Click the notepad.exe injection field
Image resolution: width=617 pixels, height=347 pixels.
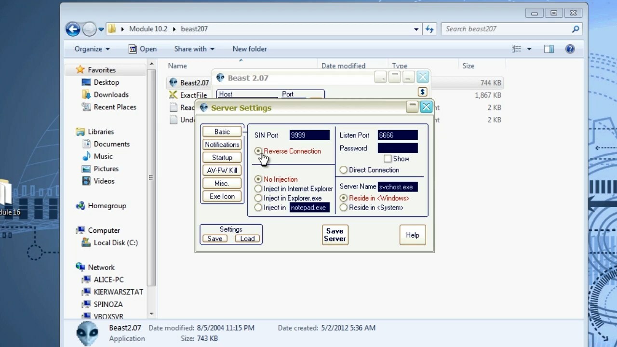coord(309,208)
